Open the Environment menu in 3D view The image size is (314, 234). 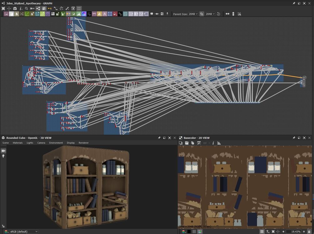click(56, 143)
